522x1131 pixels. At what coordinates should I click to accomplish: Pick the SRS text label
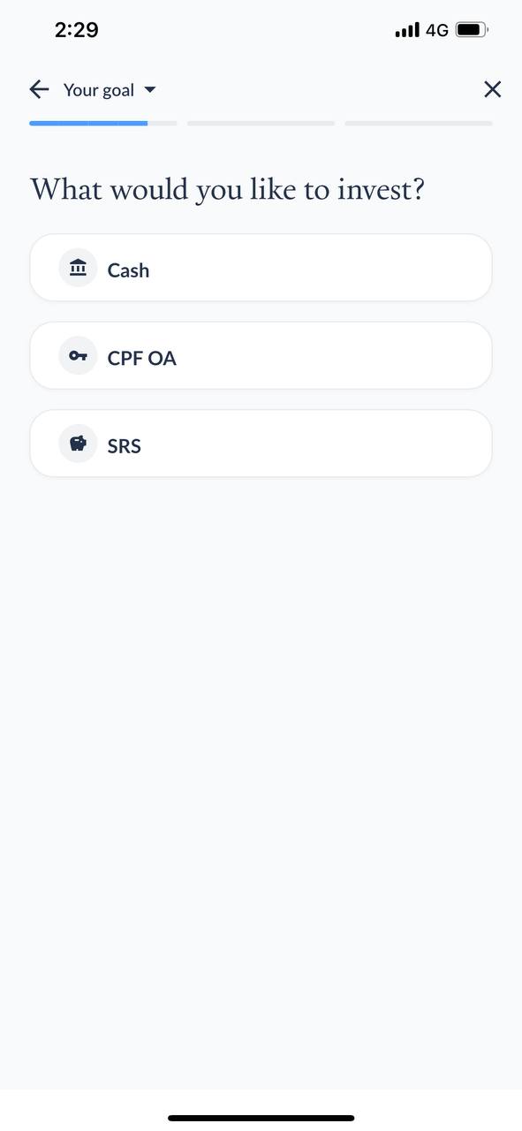point(125,446)
